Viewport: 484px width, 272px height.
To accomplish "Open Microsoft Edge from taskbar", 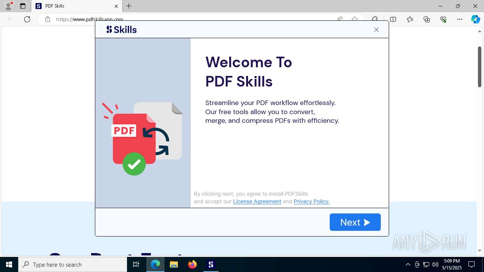I will 155,264.
